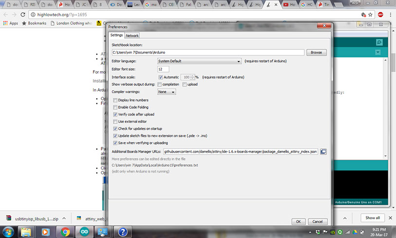Click the Windows Start orb
396x238 pixels.
pyautogui.click(x=8, y=232)
